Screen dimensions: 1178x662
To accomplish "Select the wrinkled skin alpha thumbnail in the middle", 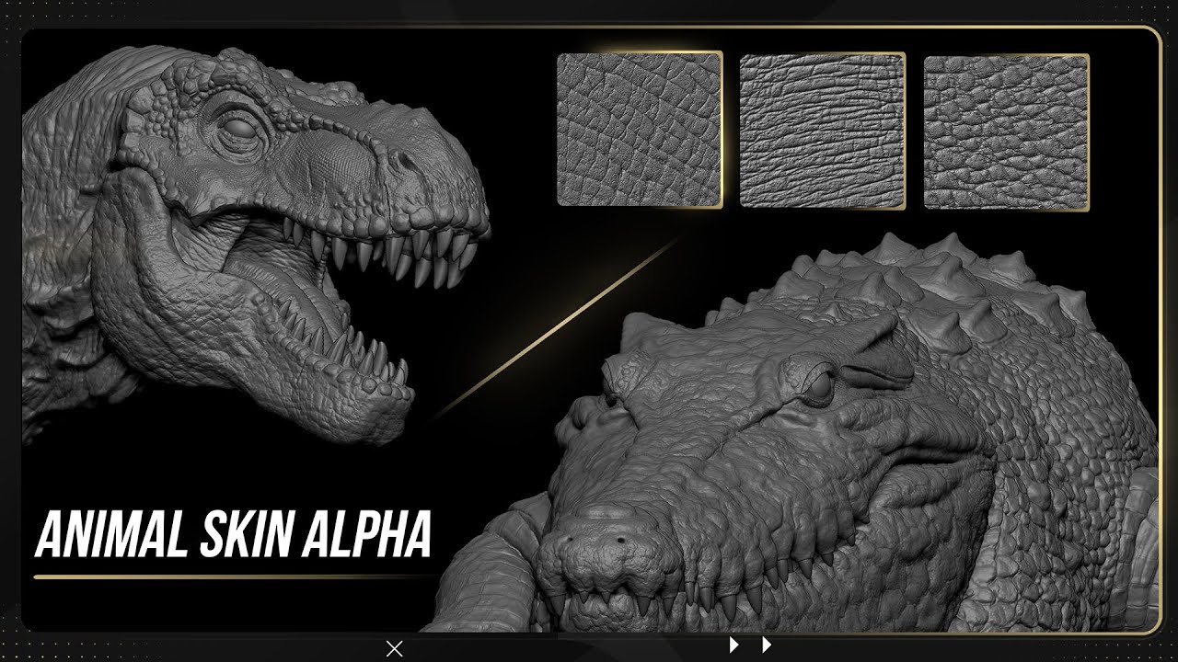I will tap(823, 130).
